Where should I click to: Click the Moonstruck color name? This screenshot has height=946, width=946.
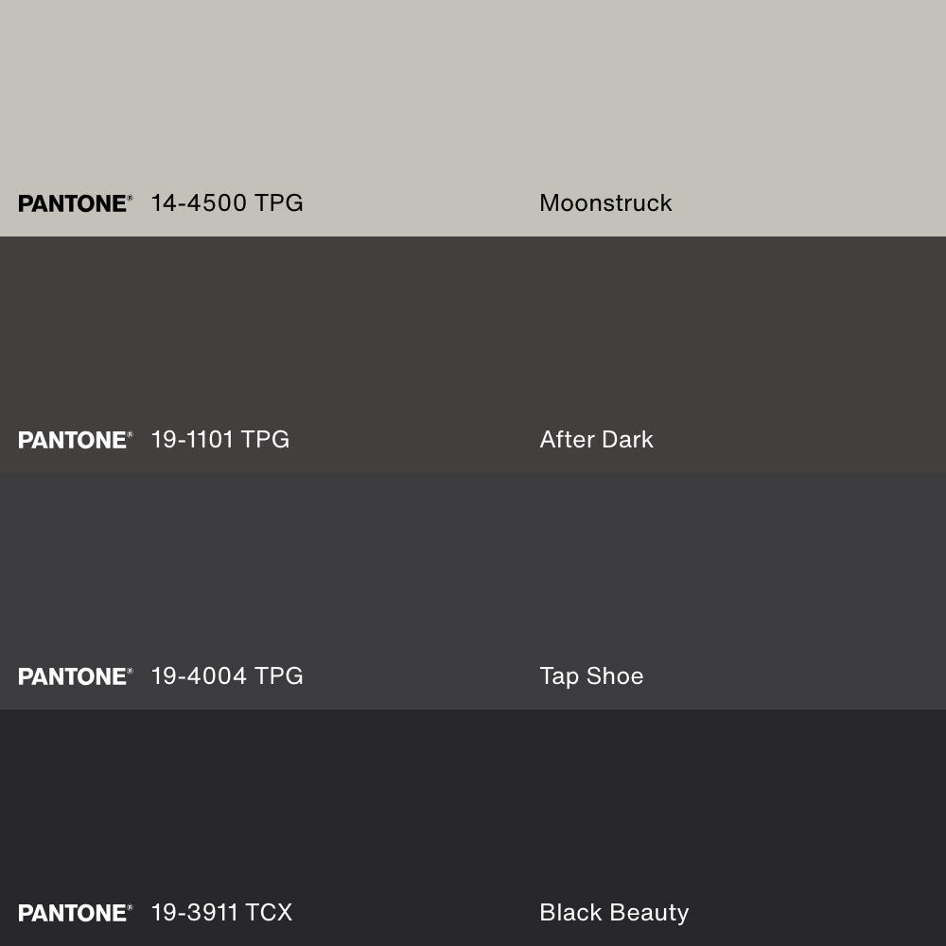(605, 202)
